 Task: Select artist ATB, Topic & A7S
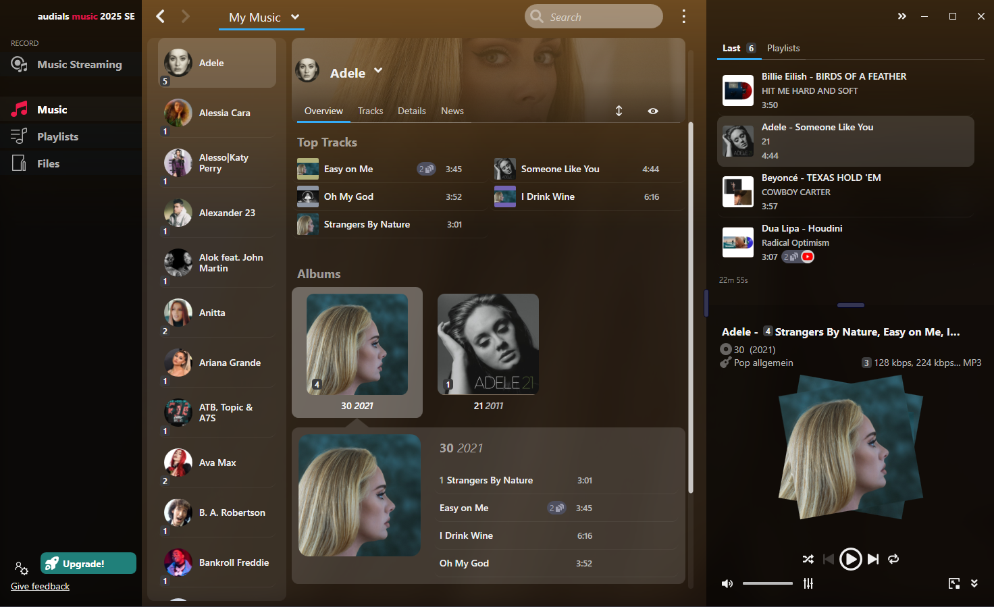click(217, 413)
